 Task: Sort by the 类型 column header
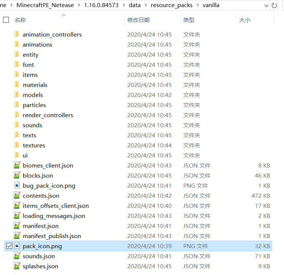(189, 20)
